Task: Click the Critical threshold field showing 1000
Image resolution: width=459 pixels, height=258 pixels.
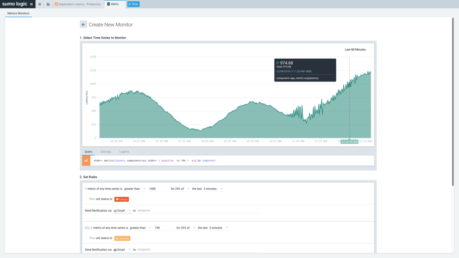Action: coord(158,189)
